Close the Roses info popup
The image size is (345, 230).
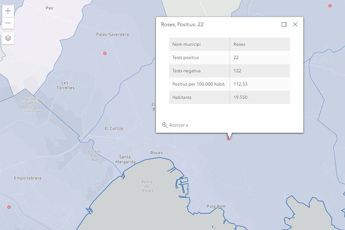(x=295, y=24)
